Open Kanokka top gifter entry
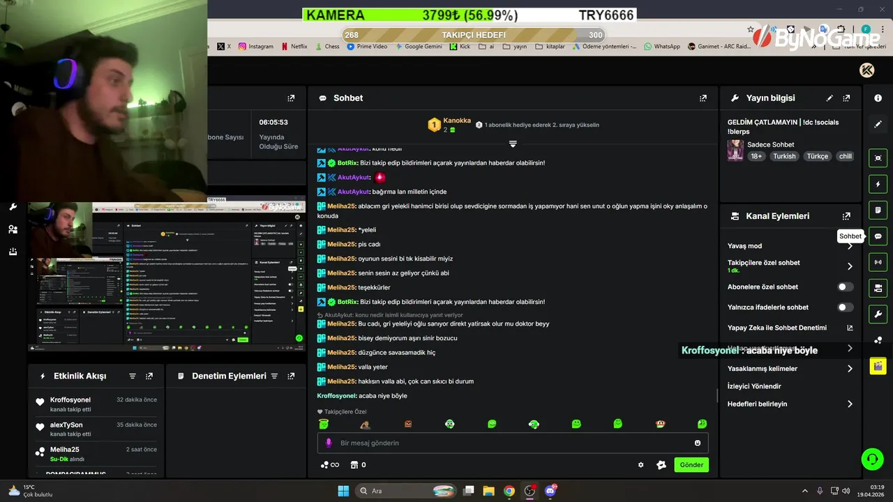The image size is (893, 502). [x=450, y=125]
